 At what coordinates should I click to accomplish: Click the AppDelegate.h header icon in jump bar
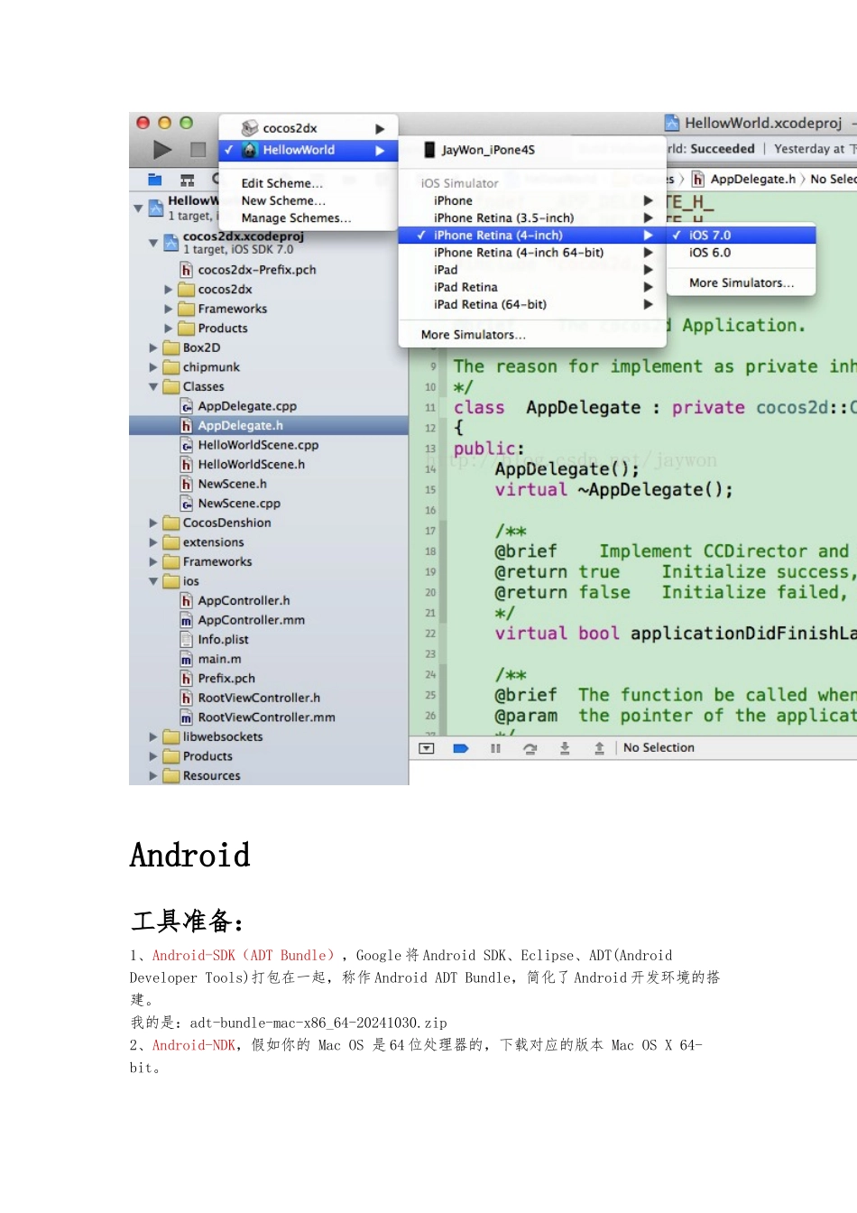coord(698,180)
